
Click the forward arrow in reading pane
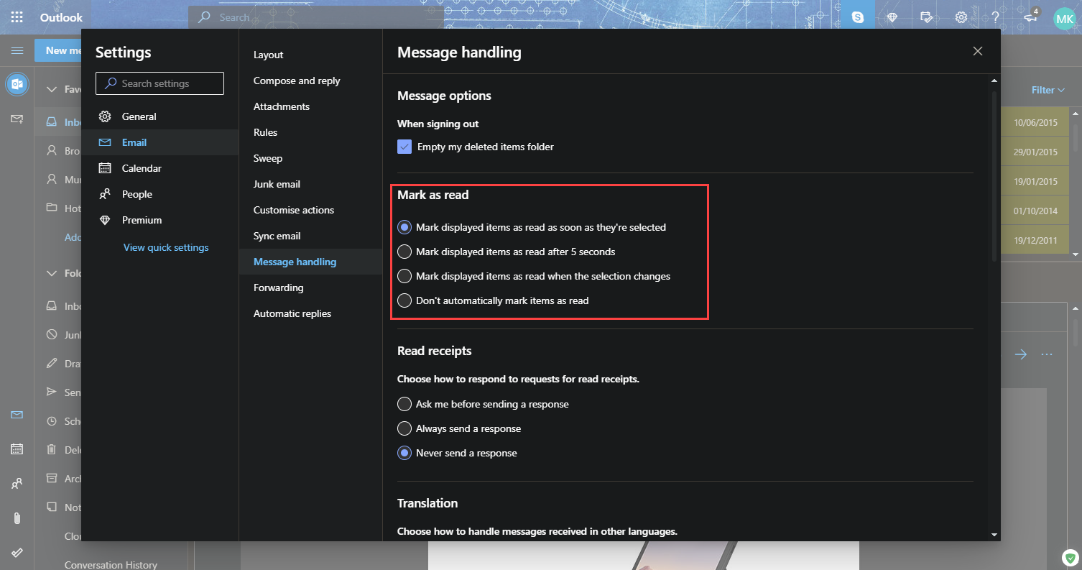[x=1021, y=354]
